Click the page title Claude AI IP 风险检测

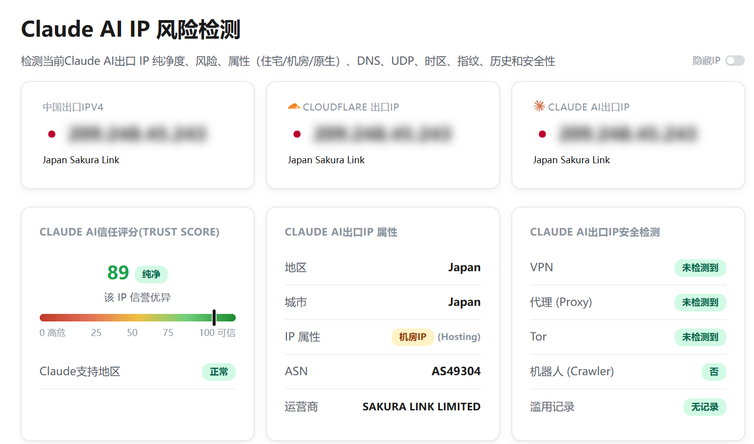pos(131,29)
